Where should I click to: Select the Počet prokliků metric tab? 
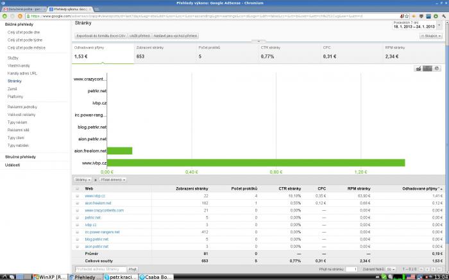227,53
